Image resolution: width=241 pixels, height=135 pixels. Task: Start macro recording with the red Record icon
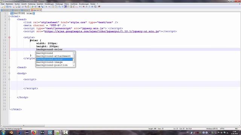pos(84,7)
